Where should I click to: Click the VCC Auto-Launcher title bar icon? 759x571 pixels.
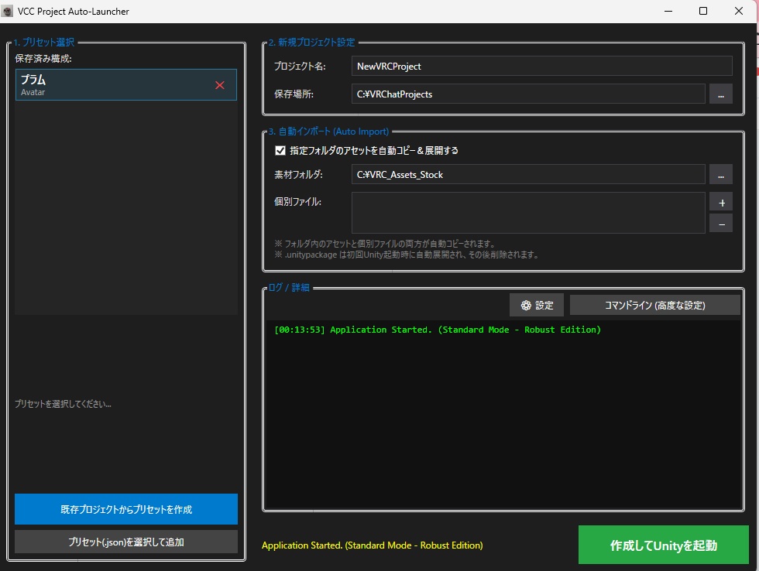pos(9,11)
